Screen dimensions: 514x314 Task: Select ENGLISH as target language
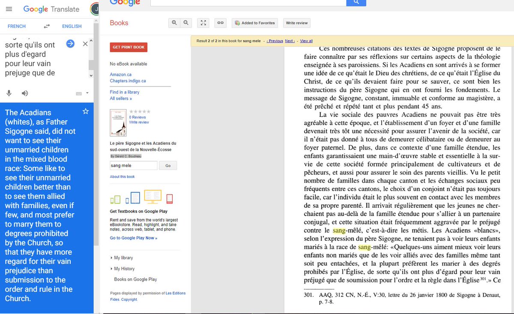[72, 26]
